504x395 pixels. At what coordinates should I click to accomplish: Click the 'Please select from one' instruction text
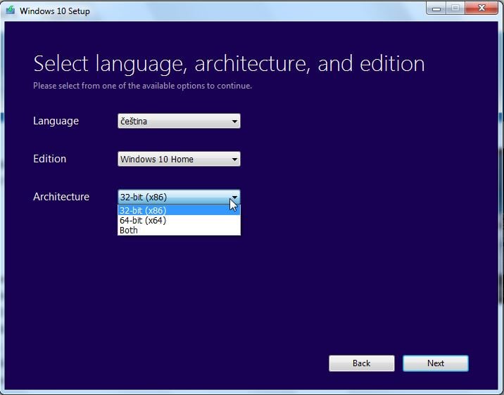[142, 86]
